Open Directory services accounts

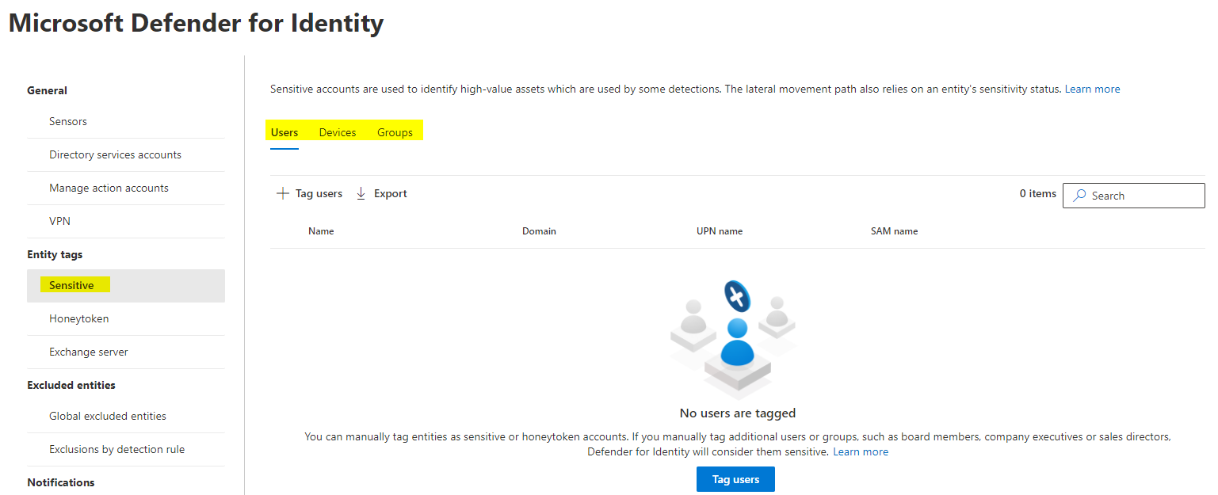[126, 154]
